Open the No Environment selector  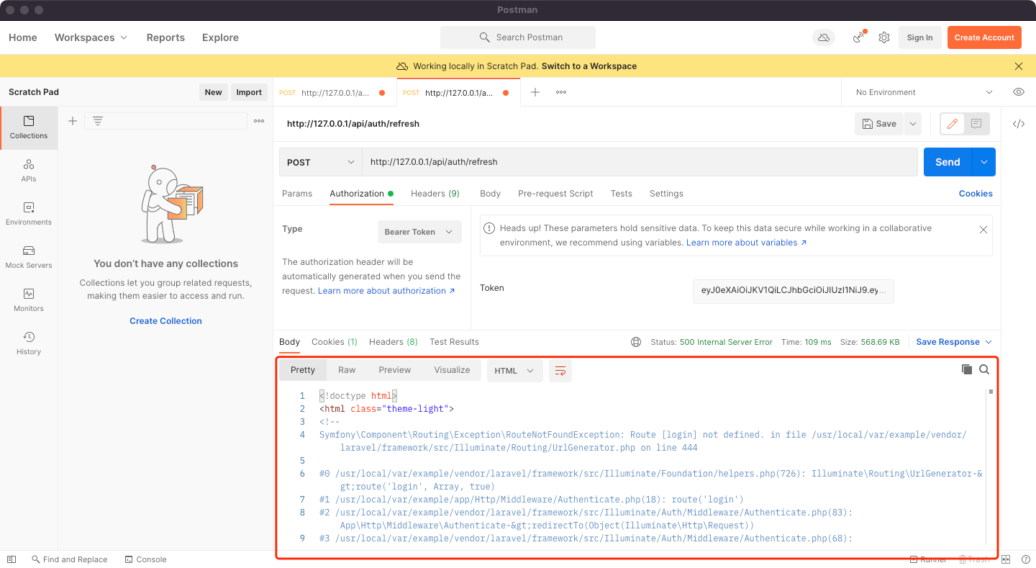tap(923, 92)
